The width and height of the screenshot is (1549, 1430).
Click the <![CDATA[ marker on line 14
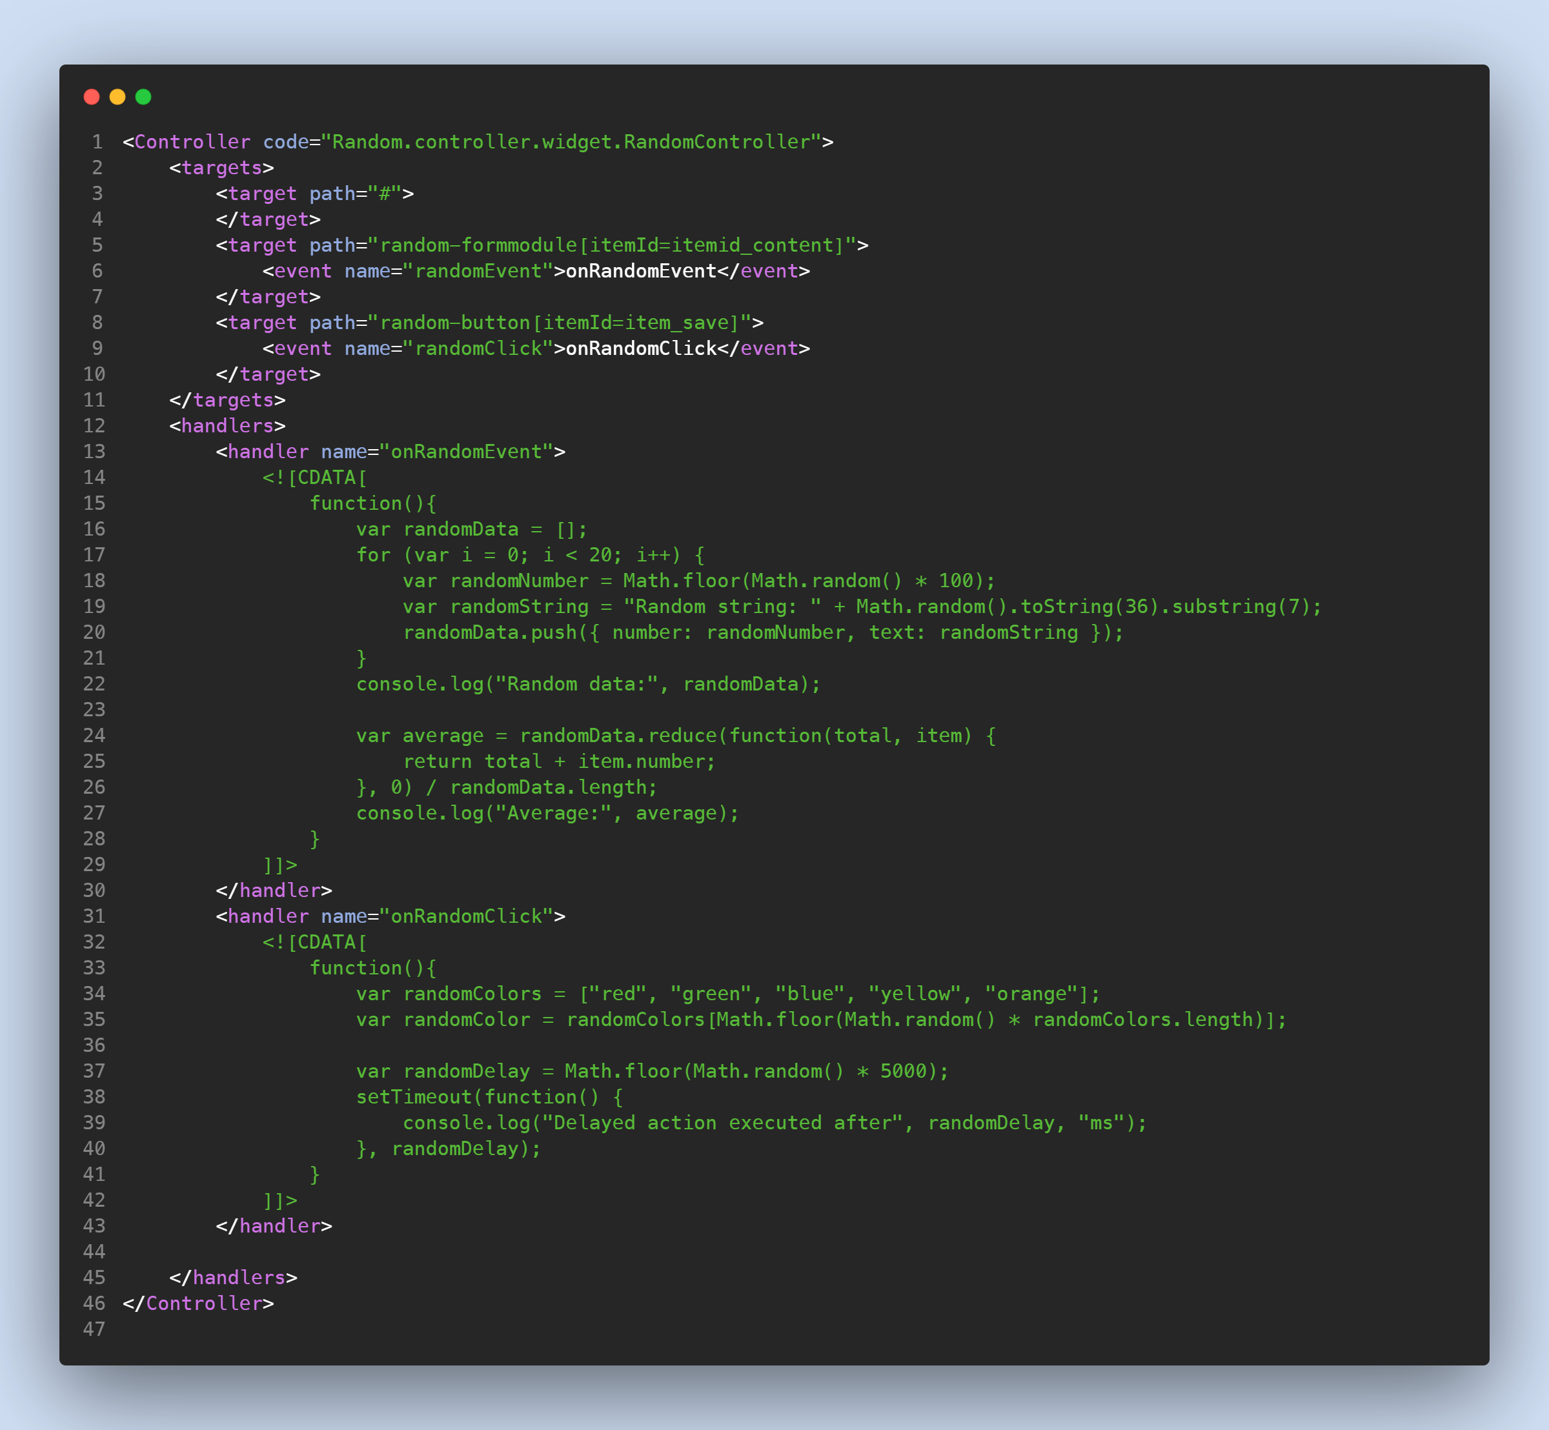tap(315, 478)
